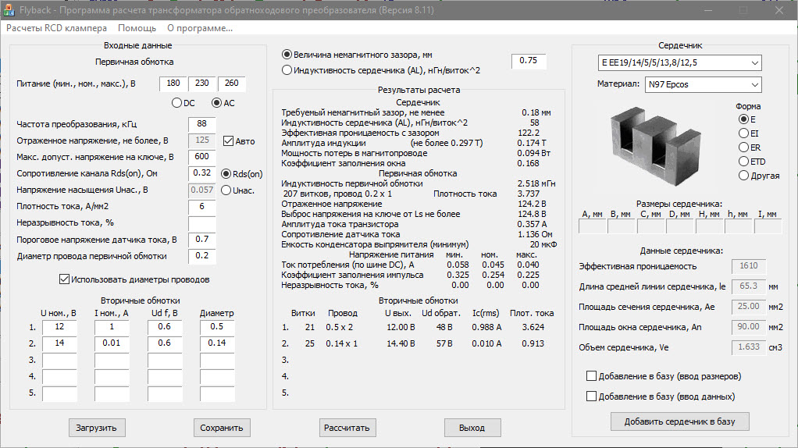Open the О программе... menu
The width and height of the screenshot is (798, 448).
(200, 28)
